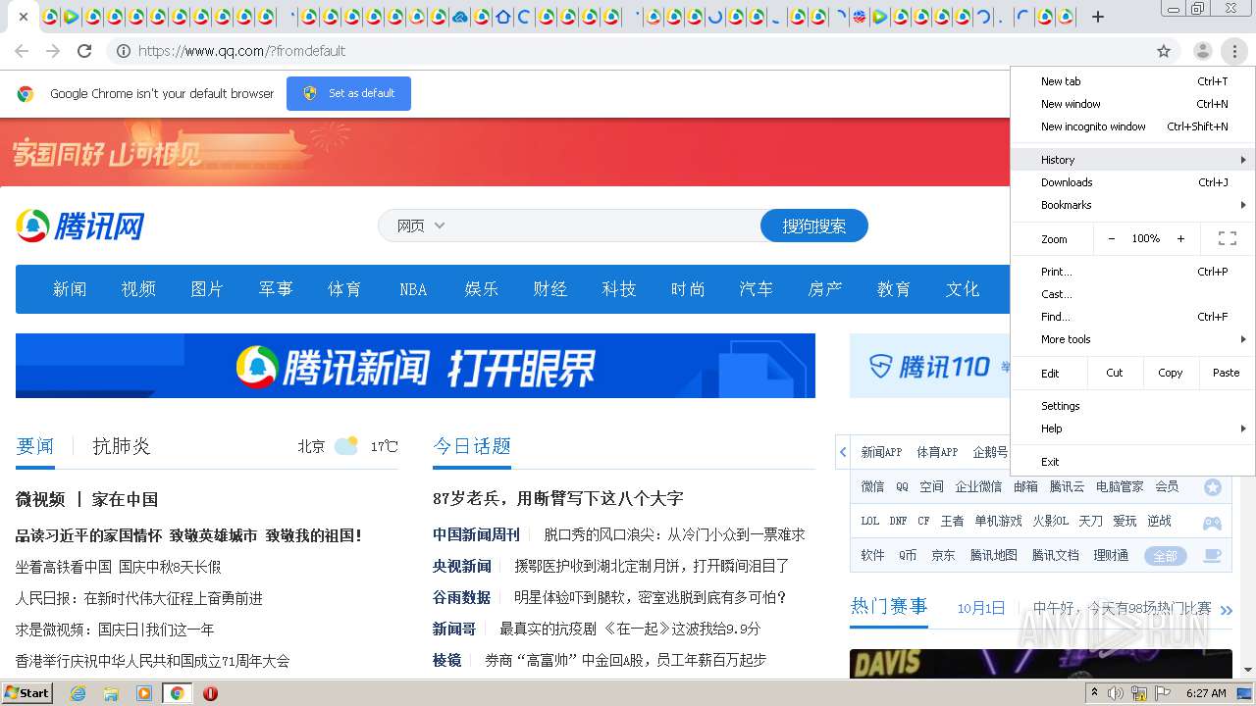Screen dimensions: 1256x706
Task: Open the Windows Start menu
Action: [27, 693]
